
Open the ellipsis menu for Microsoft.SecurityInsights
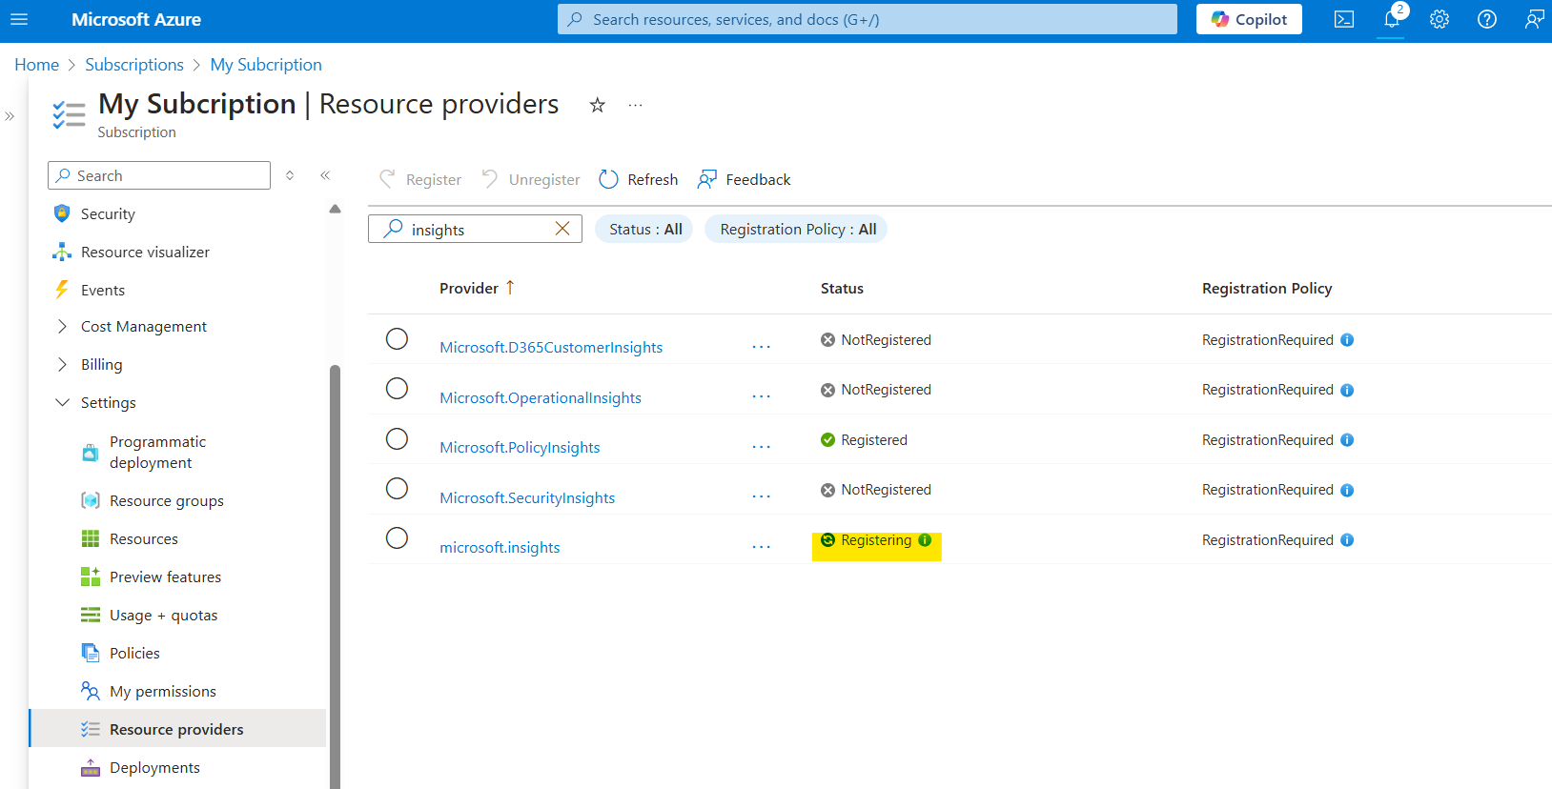coord(761,496)
